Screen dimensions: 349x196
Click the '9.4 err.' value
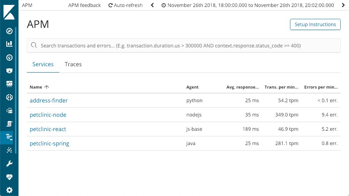coord(330,115)
